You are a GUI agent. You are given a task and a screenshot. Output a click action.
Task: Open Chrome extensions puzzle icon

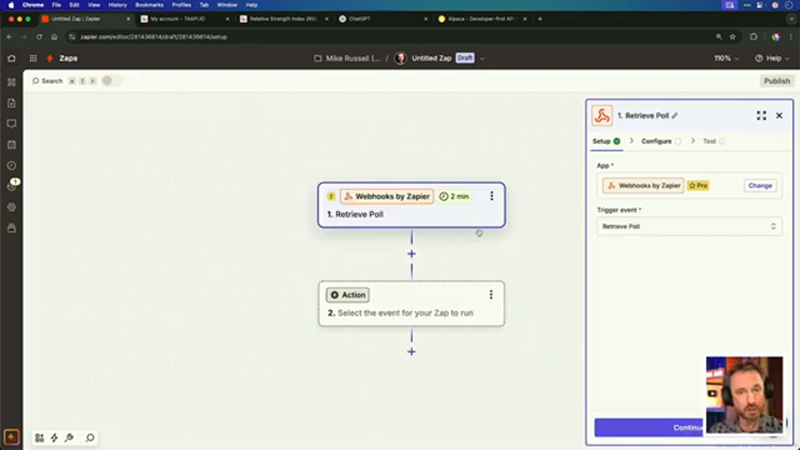(753, 37)
